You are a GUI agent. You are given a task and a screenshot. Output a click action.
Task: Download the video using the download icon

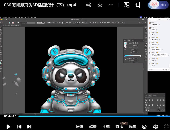tap(100, 5)
